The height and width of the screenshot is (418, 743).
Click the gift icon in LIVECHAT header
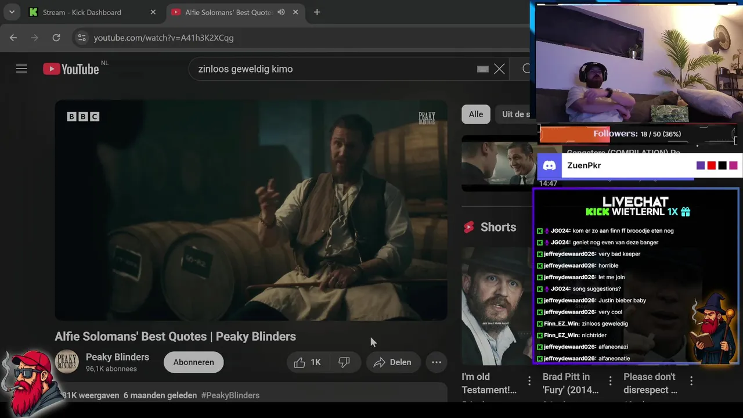(686, 212)
